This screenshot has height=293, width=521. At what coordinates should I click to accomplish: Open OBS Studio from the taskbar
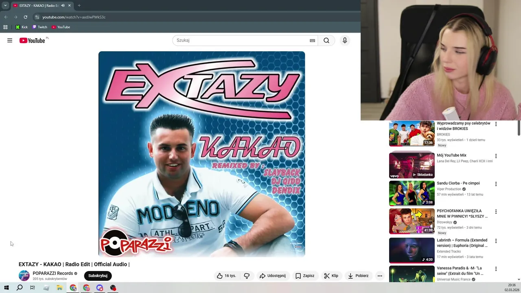(113, 288)
